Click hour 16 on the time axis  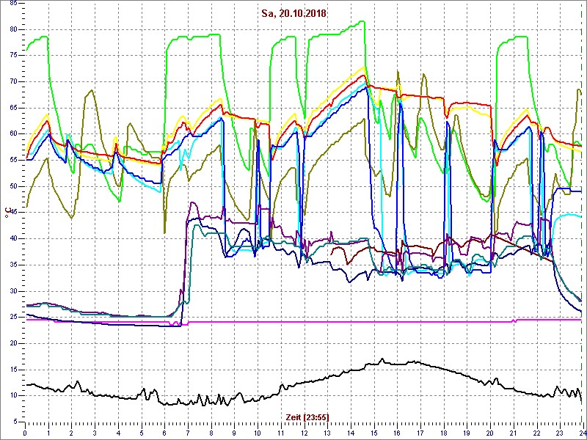(x=397, y=433)
